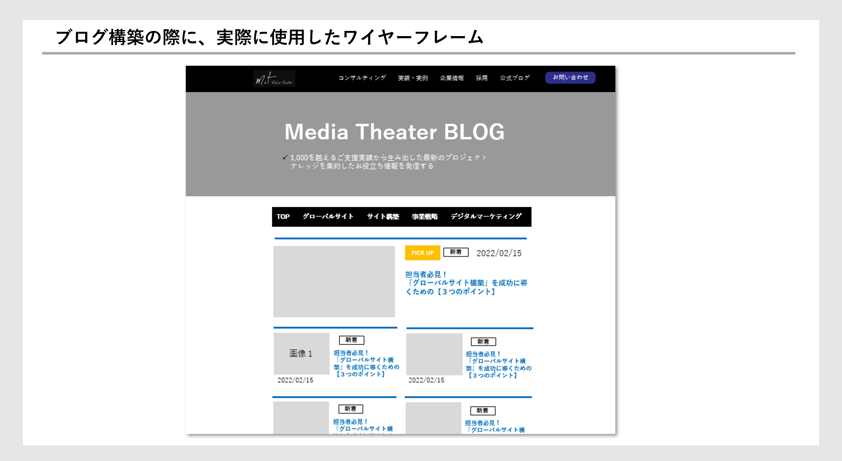Switch to the グローバルサイト category tab
This screenshot has height=461, width=842.
click(328, 217)
